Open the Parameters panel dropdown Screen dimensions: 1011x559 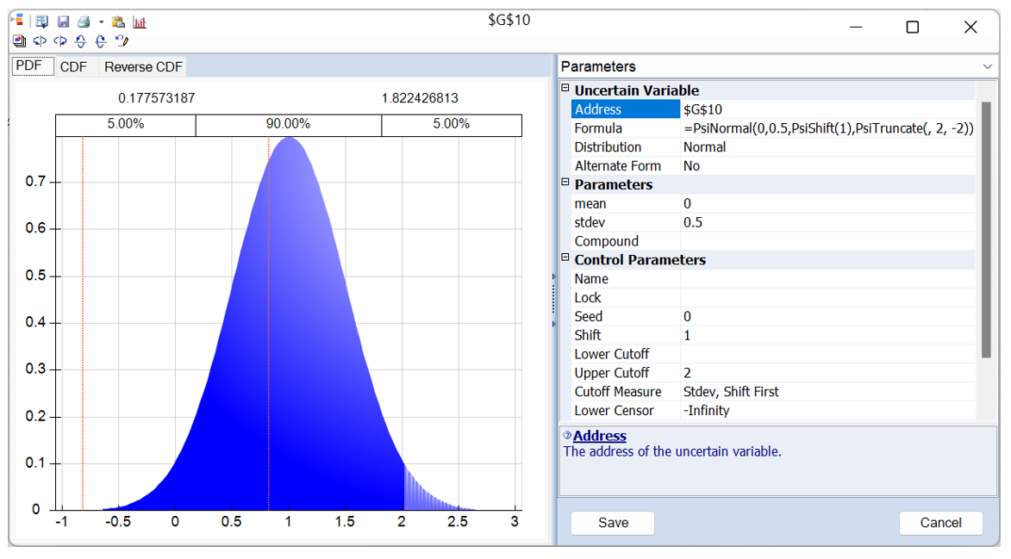coord(988,66)
